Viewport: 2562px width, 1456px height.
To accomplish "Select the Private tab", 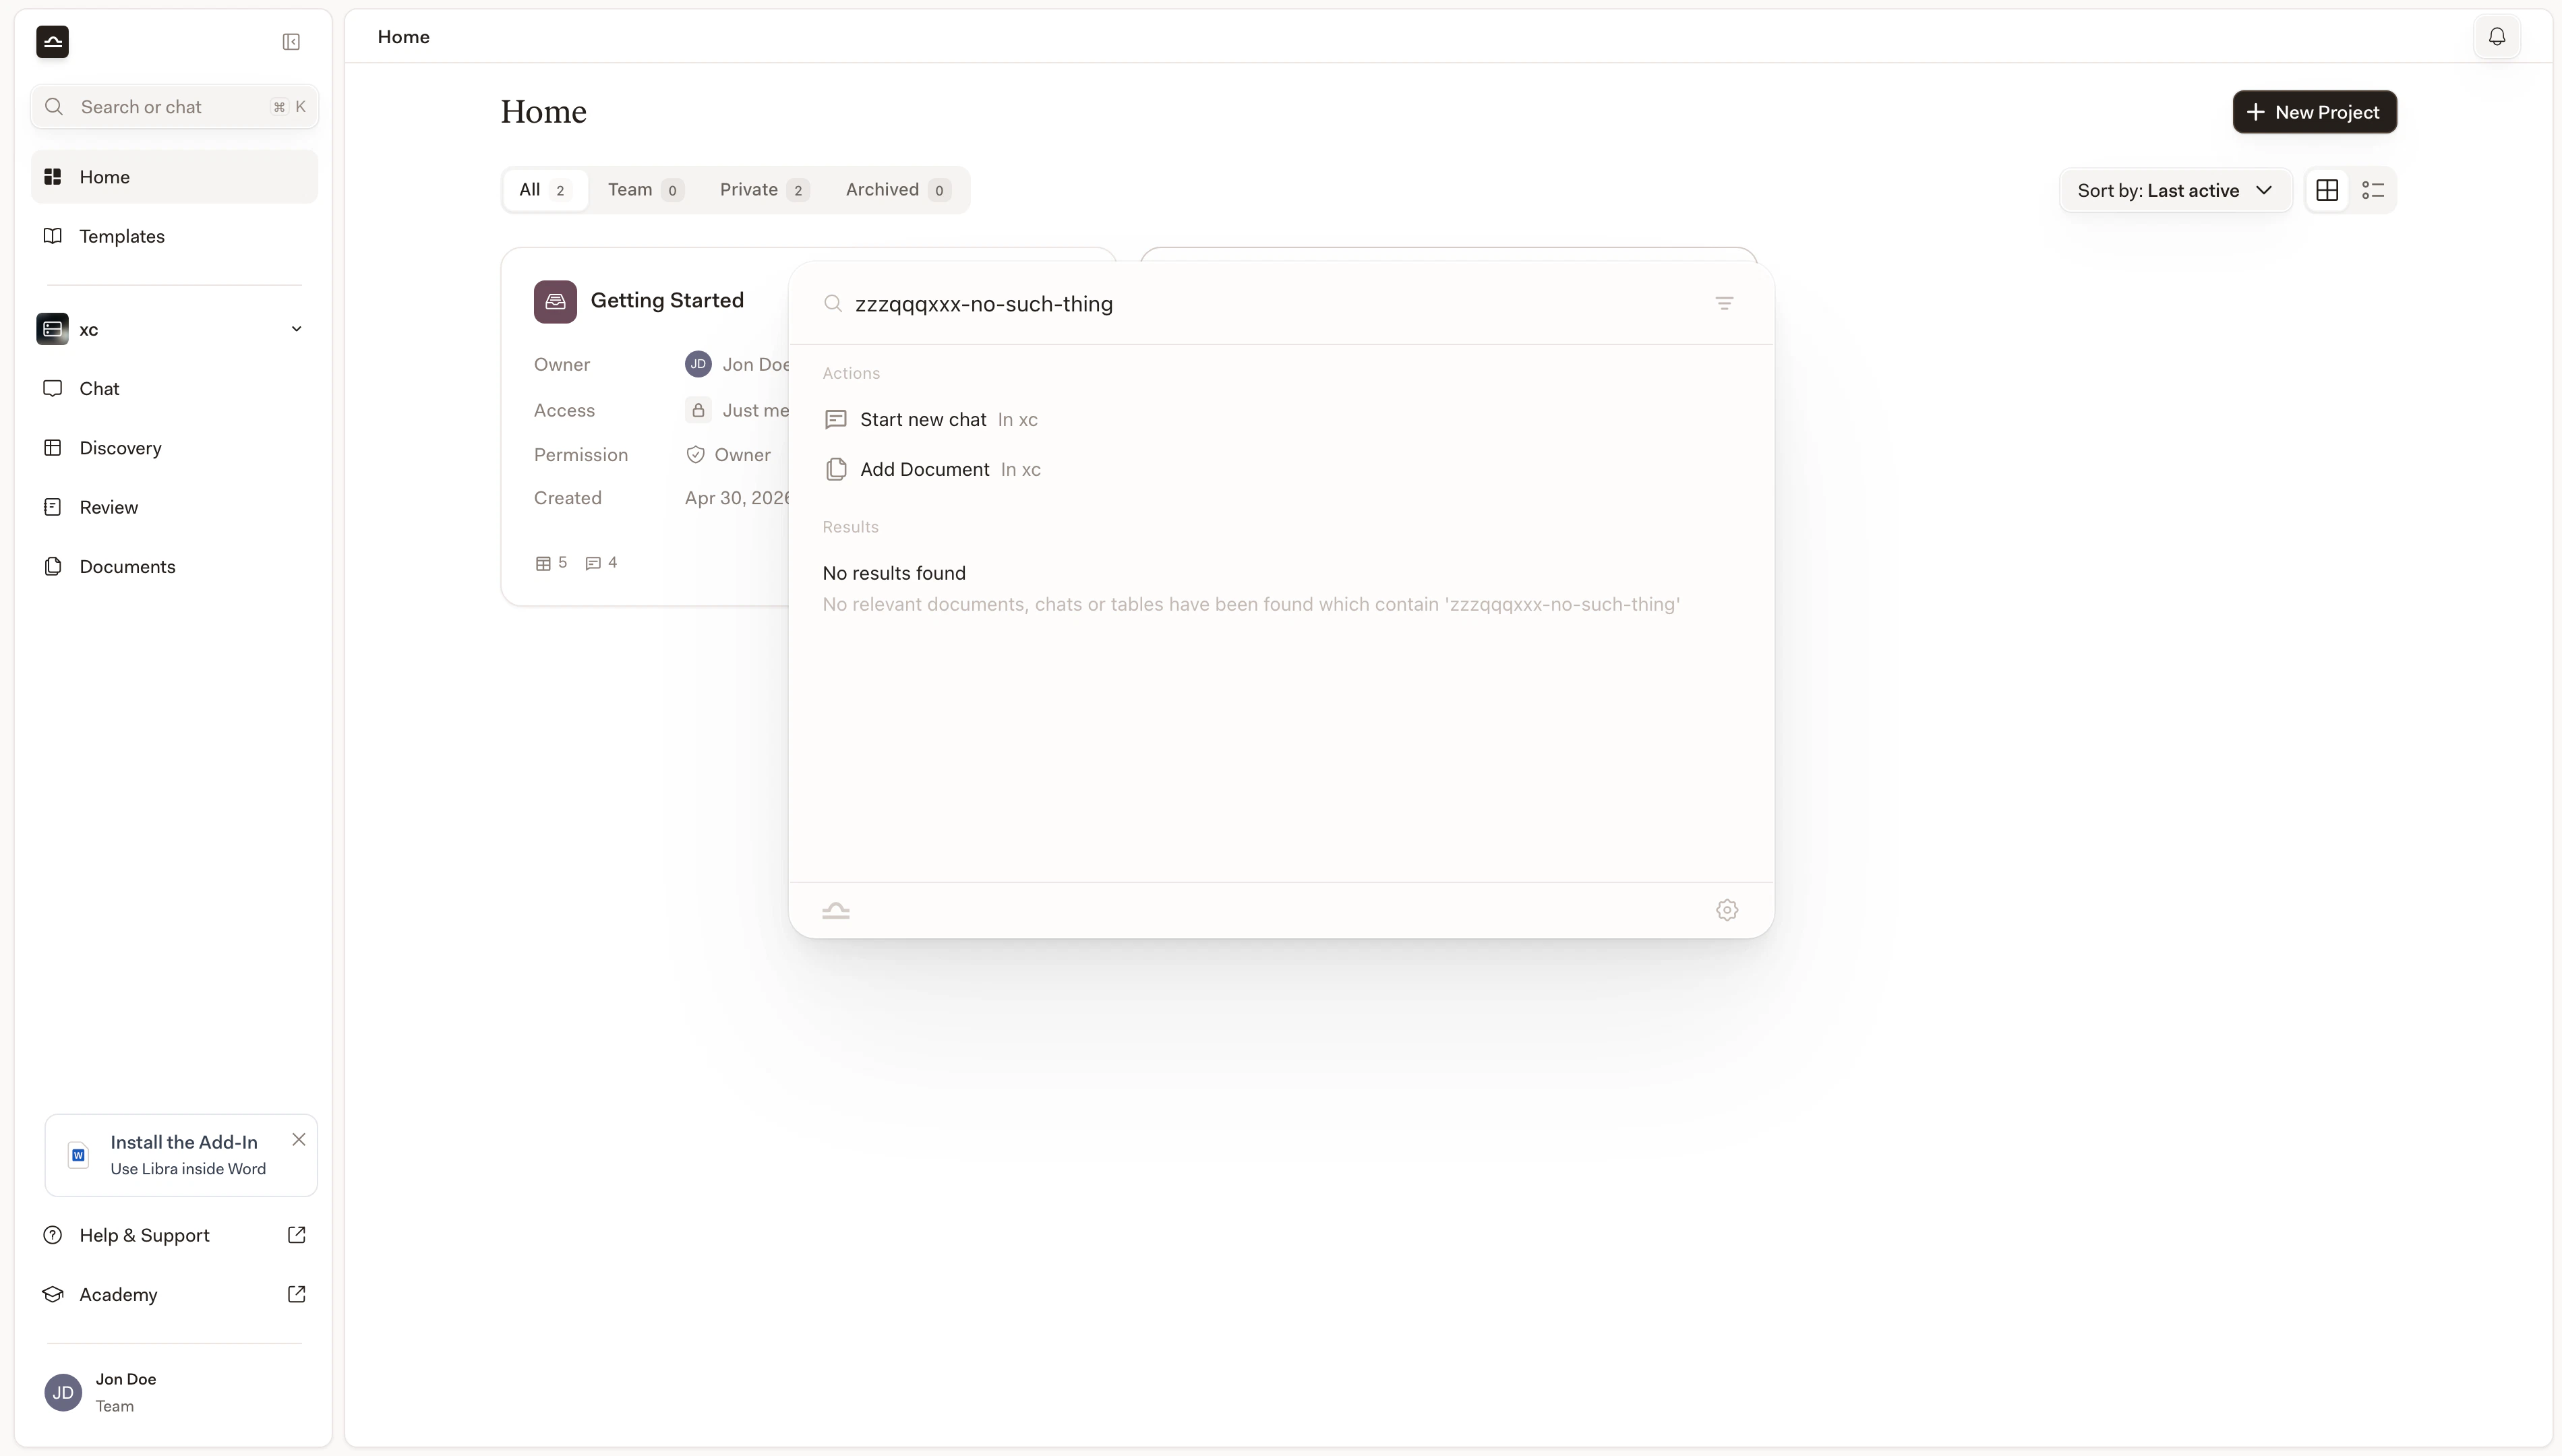I will click(x=764, y=190).
